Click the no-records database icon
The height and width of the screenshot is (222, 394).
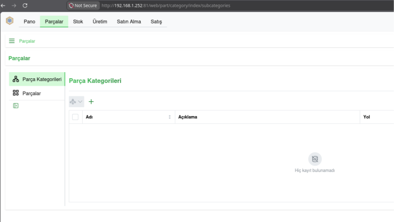coord(315,159)
